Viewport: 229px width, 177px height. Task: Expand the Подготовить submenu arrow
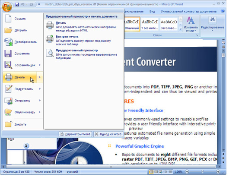click(40, 89)
